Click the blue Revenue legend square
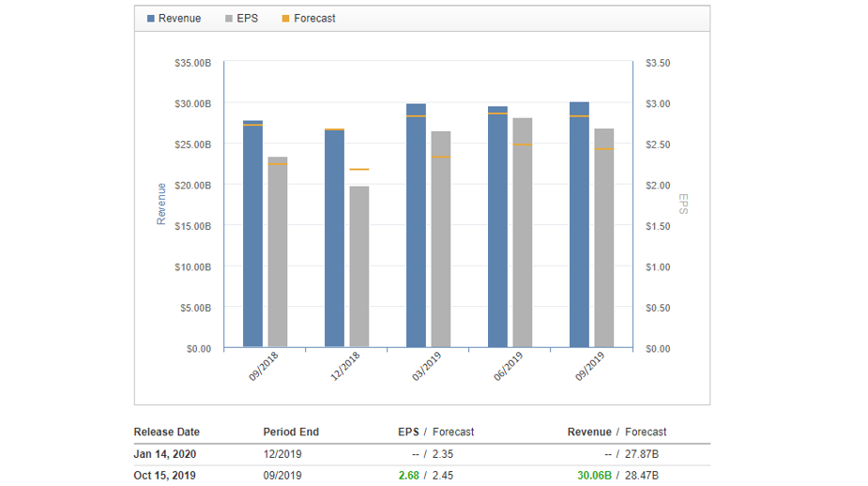The width and height of the screenshot is (868, 486). point(151,19)
